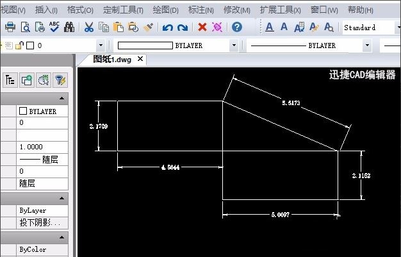Open the 格式 (Format) menu
The image size is (401, 257).
tap(79, 10)
